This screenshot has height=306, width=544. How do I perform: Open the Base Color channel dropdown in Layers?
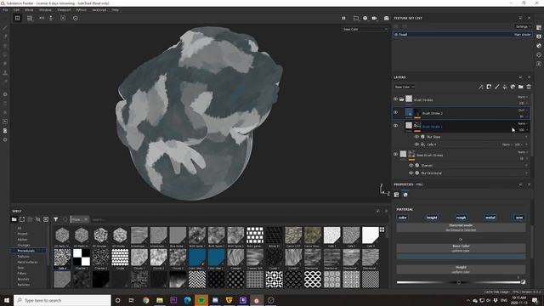click(405, 87)
